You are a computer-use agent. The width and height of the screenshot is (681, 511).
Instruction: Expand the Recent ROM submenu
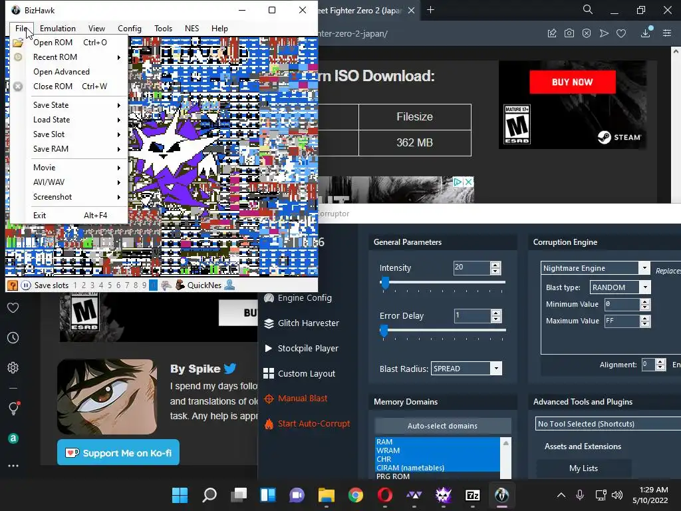(x=69, y=57)
